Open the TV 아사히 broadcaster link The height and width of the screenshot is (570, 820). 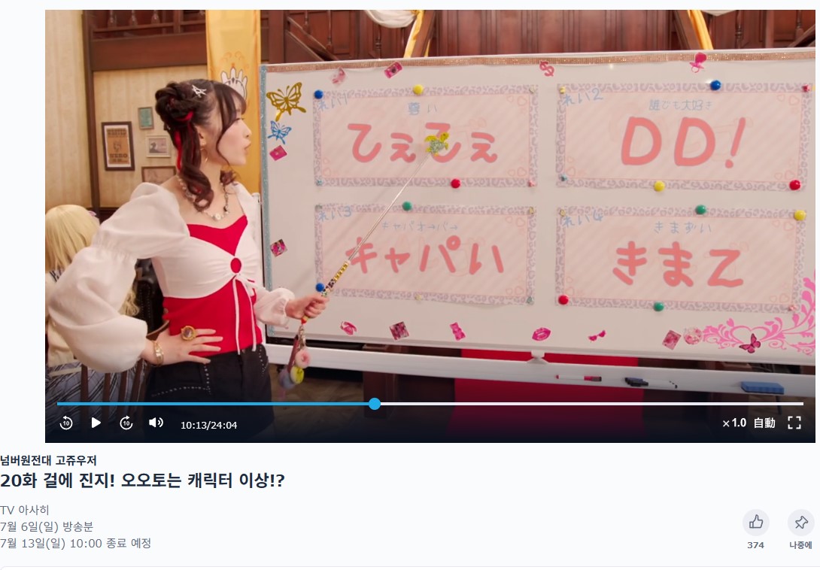coord(25,509)
